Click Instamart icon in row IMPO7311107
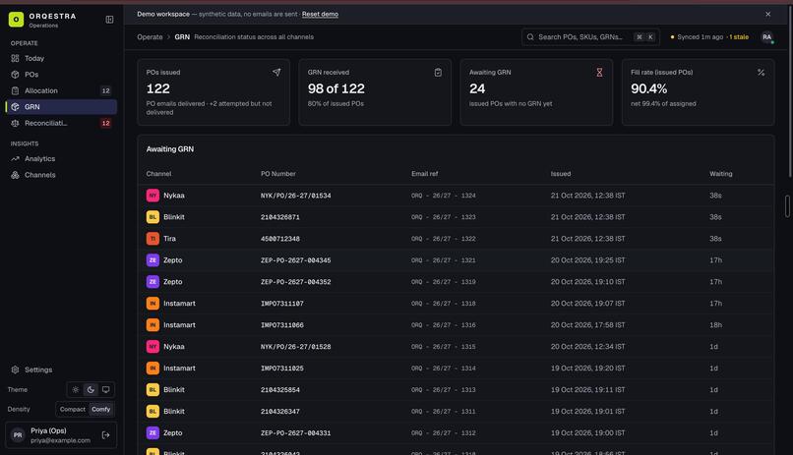The image size is (793, 455). pyautogui.click(x=152, y=304)
